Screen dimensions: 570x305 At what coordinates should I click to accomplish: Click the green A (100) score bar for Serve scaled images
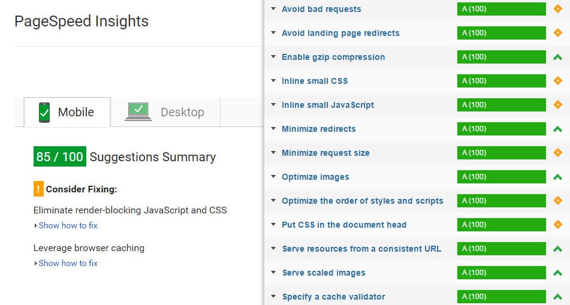click(501, 273)
